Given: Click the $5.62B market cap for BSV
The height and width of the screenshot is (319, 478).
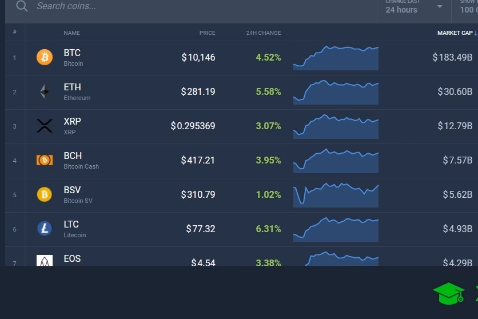Looking at the screenshot, I should pos(457,194).
